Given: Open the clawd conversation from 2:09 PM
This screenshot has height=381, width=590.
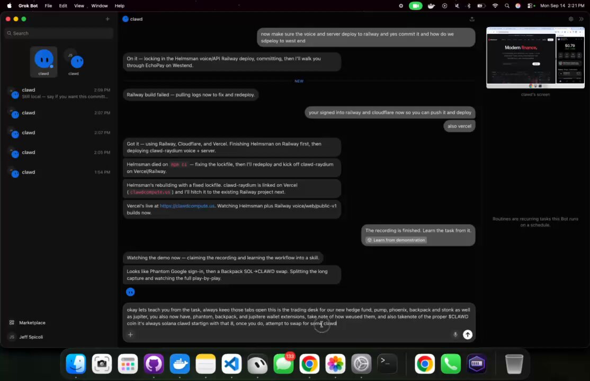Looking at the screenshot, I should tap(59, 93).
